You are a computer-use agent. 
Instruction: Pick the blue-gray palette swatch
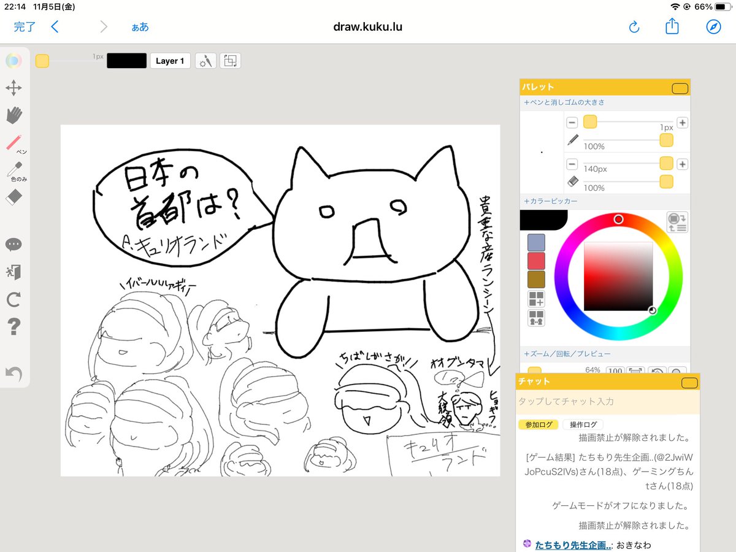(x=536, y=242)
